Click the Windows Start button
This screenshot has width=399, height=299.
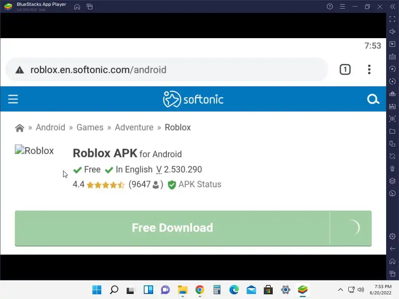pyautogui.click(x=97, y=290)
